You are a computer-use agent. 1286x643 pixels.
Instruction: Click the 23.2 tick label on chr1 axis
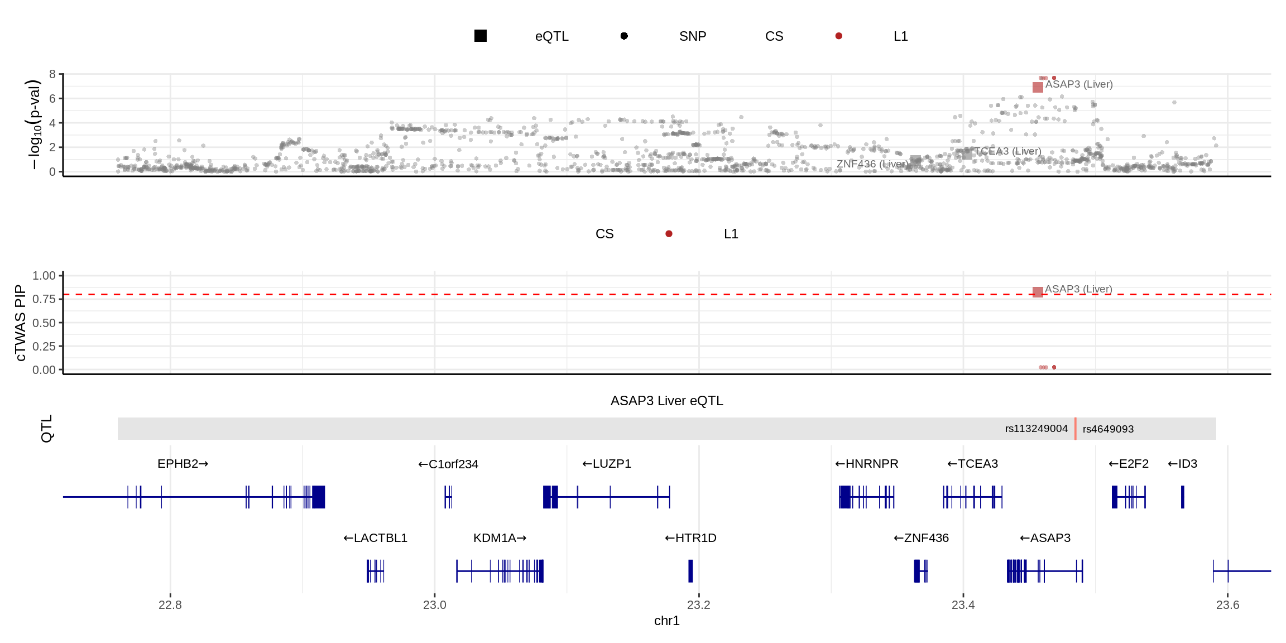click(x=698, y=605)
